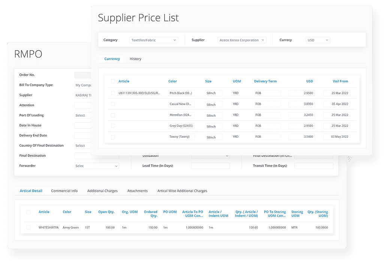Viewport: 386px width, 268px height.
Task: Open the Attachments tab
Action: (138, 191)
